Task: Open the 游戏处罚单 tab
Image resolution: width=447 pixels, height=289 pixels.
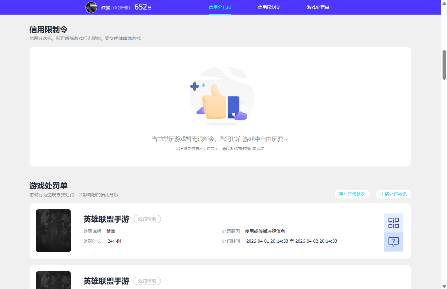Action: click(x=318, y=7)
